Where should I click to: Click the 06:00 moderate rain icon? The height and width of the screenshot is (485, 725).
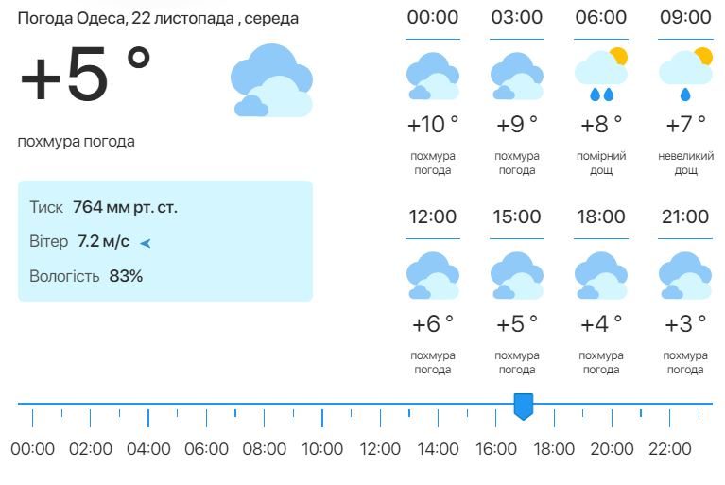tap(600, 74)
